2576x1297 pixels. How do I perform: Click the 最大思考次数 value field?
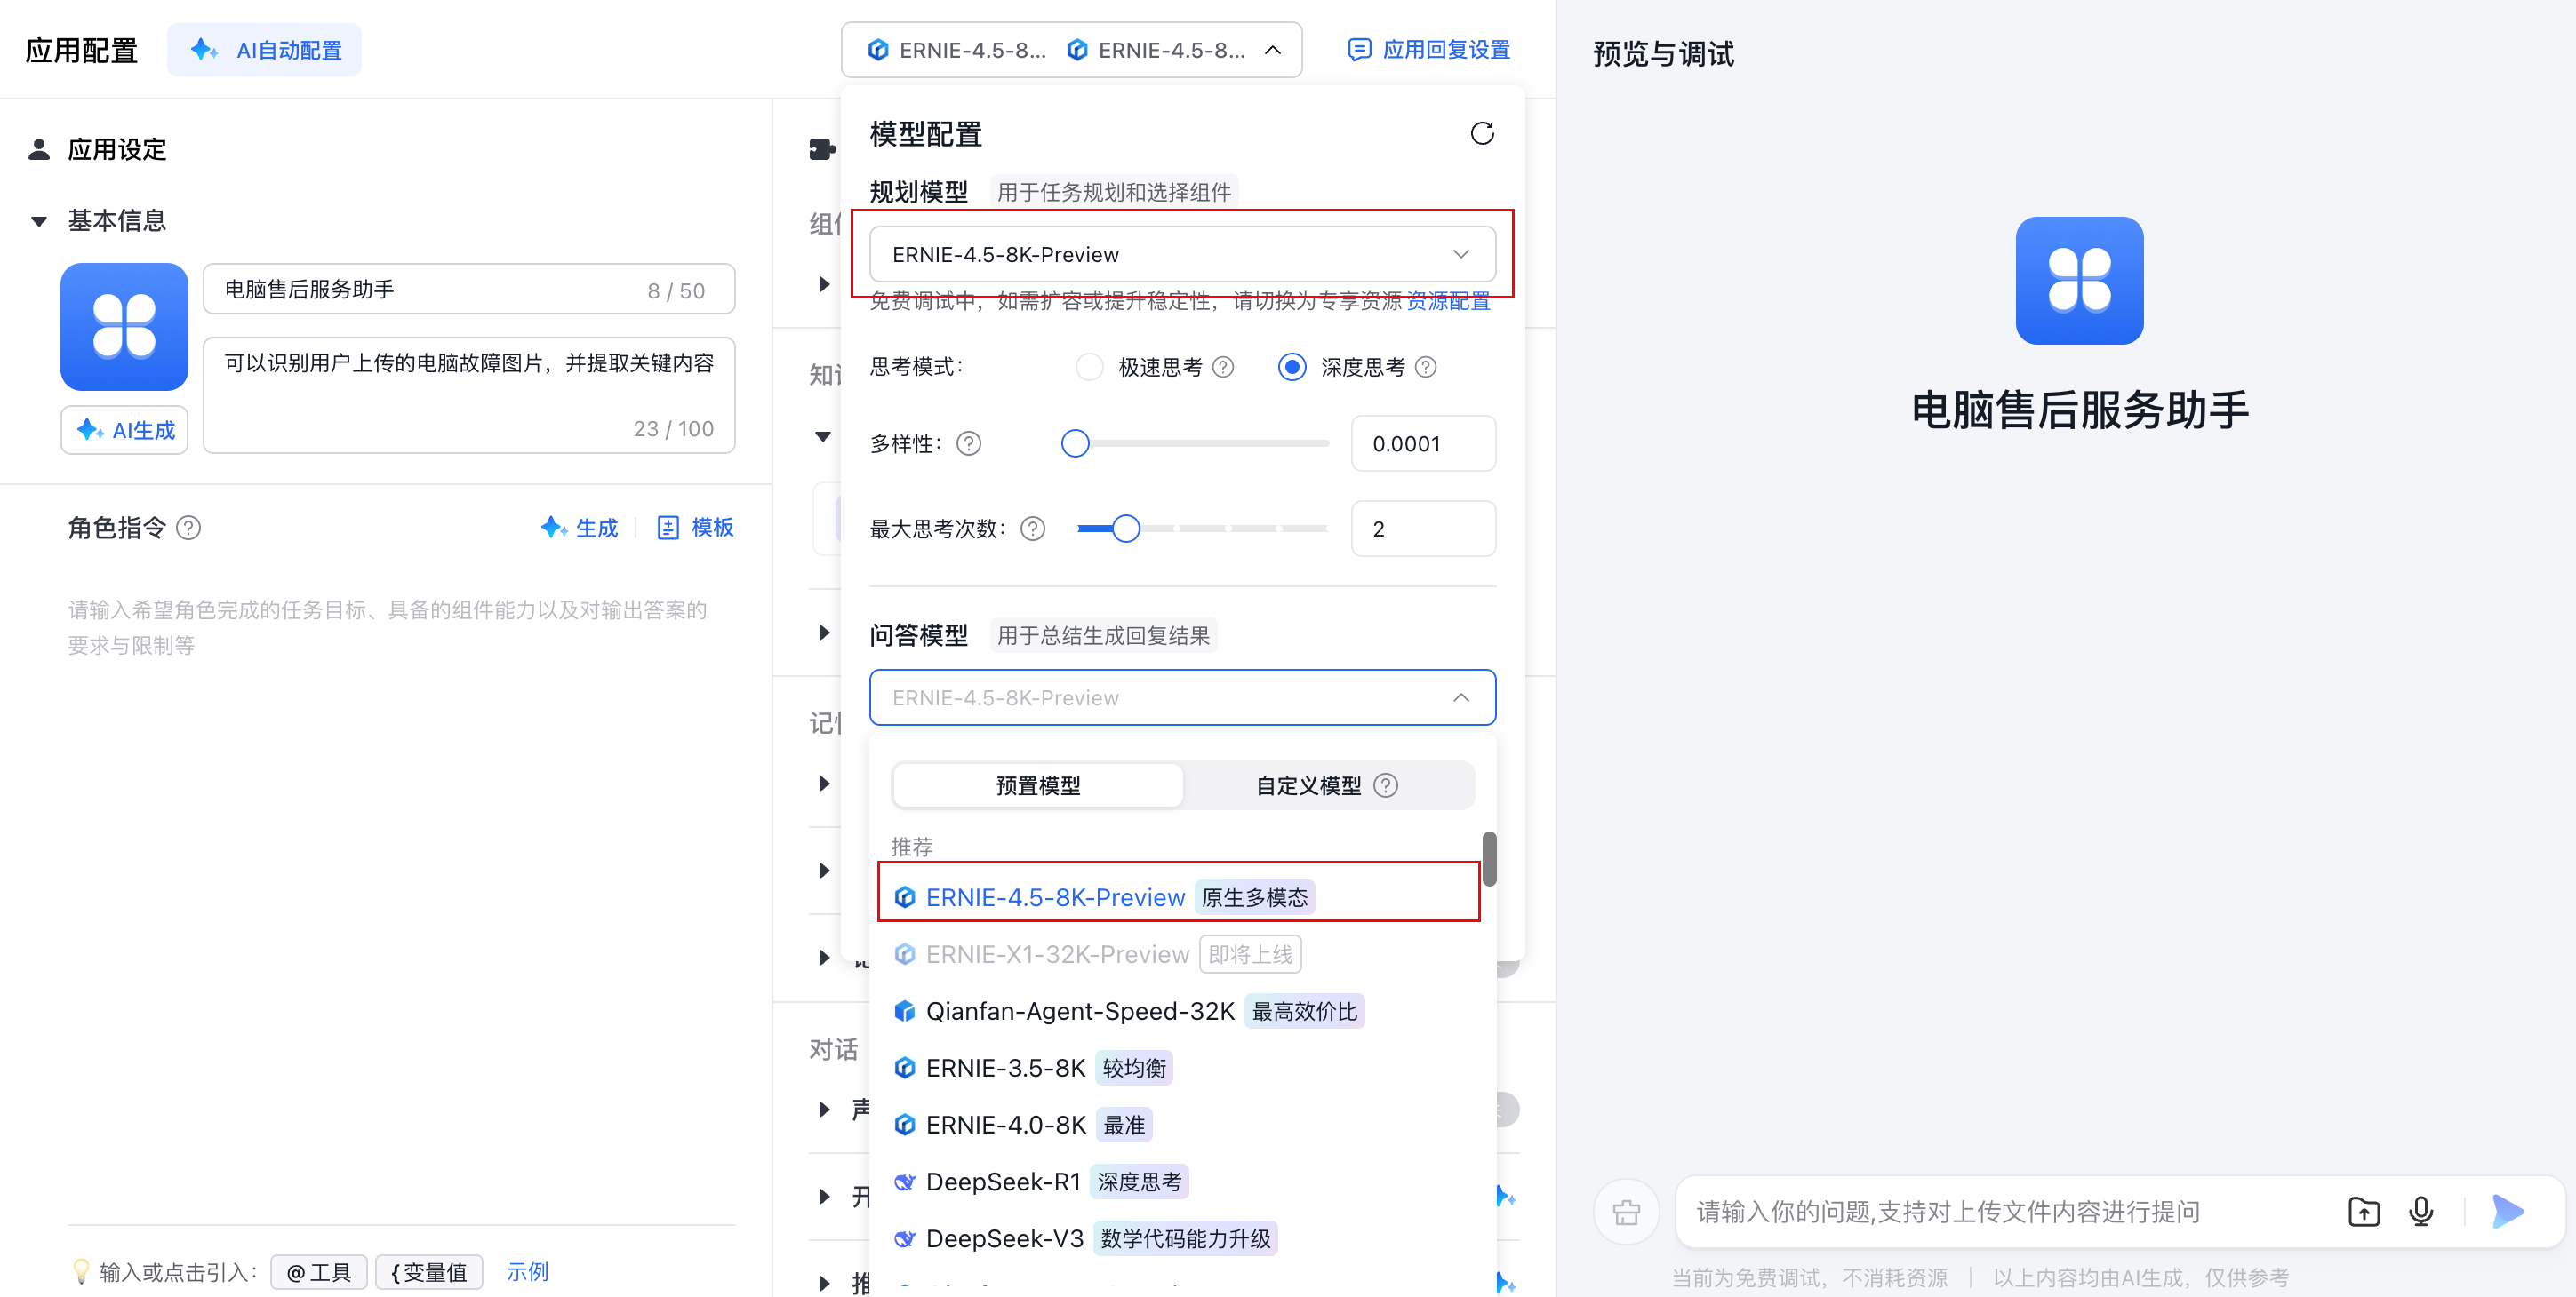click(1423, 529)
